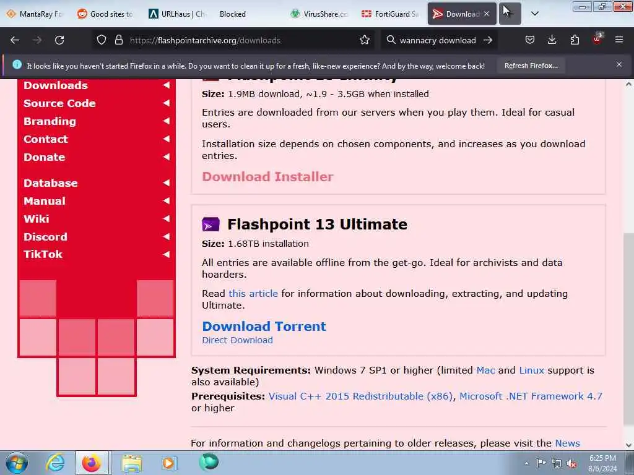The height and width of the screenshot is (475, 634).
Task: Go back to the previous page
Action: (15, 40)
